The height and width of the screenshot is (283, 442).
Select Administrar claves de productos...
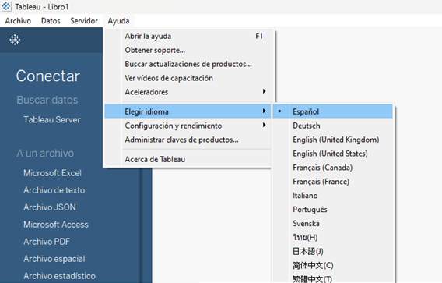188,140
